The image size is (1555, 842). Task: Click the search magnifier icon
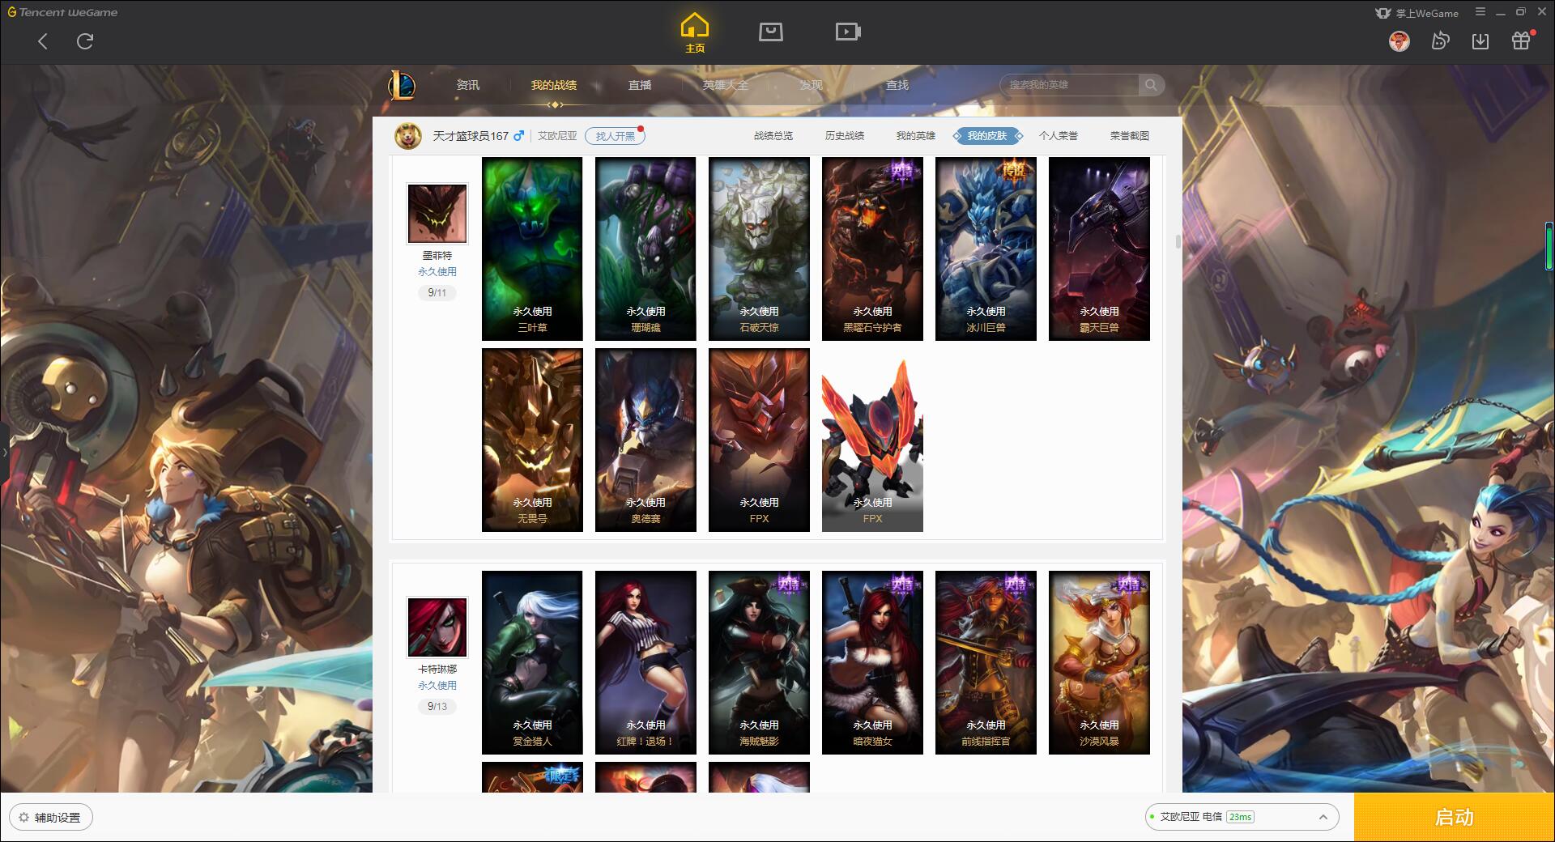pos(1151,85)
